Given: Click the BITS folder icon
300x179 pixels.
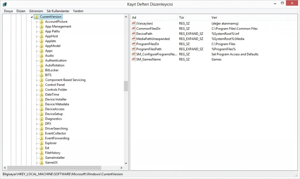Looking at the screenshot, I should 42,75.
